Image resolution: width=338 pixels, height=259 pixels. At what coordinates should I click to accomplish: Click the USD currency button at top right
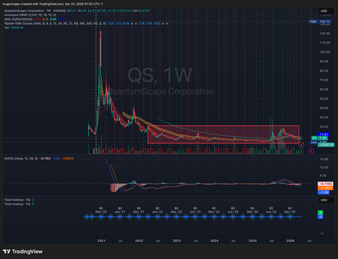[326, 11]
